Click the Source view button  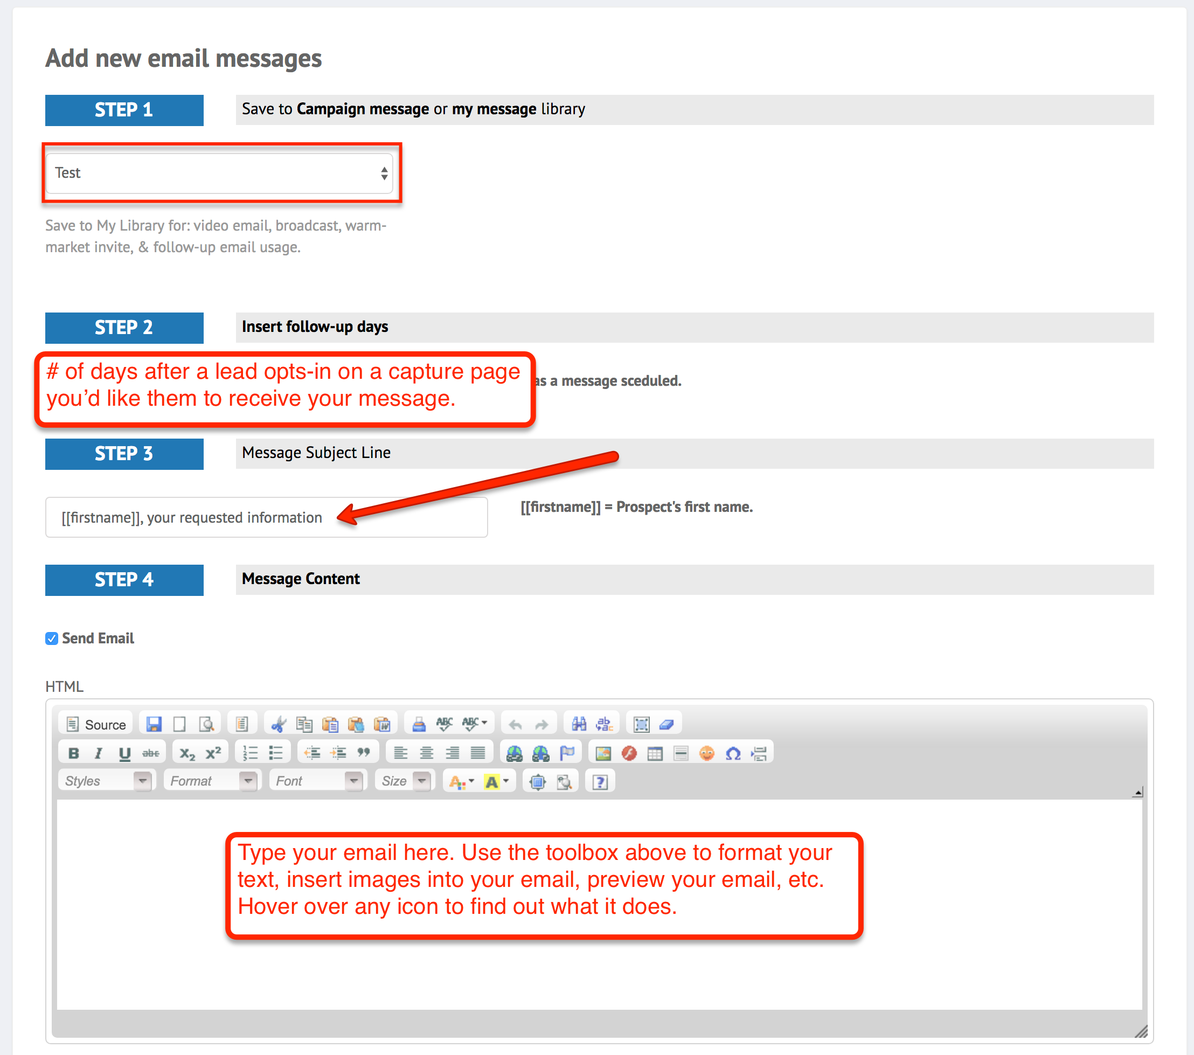(x=96, y=724)
